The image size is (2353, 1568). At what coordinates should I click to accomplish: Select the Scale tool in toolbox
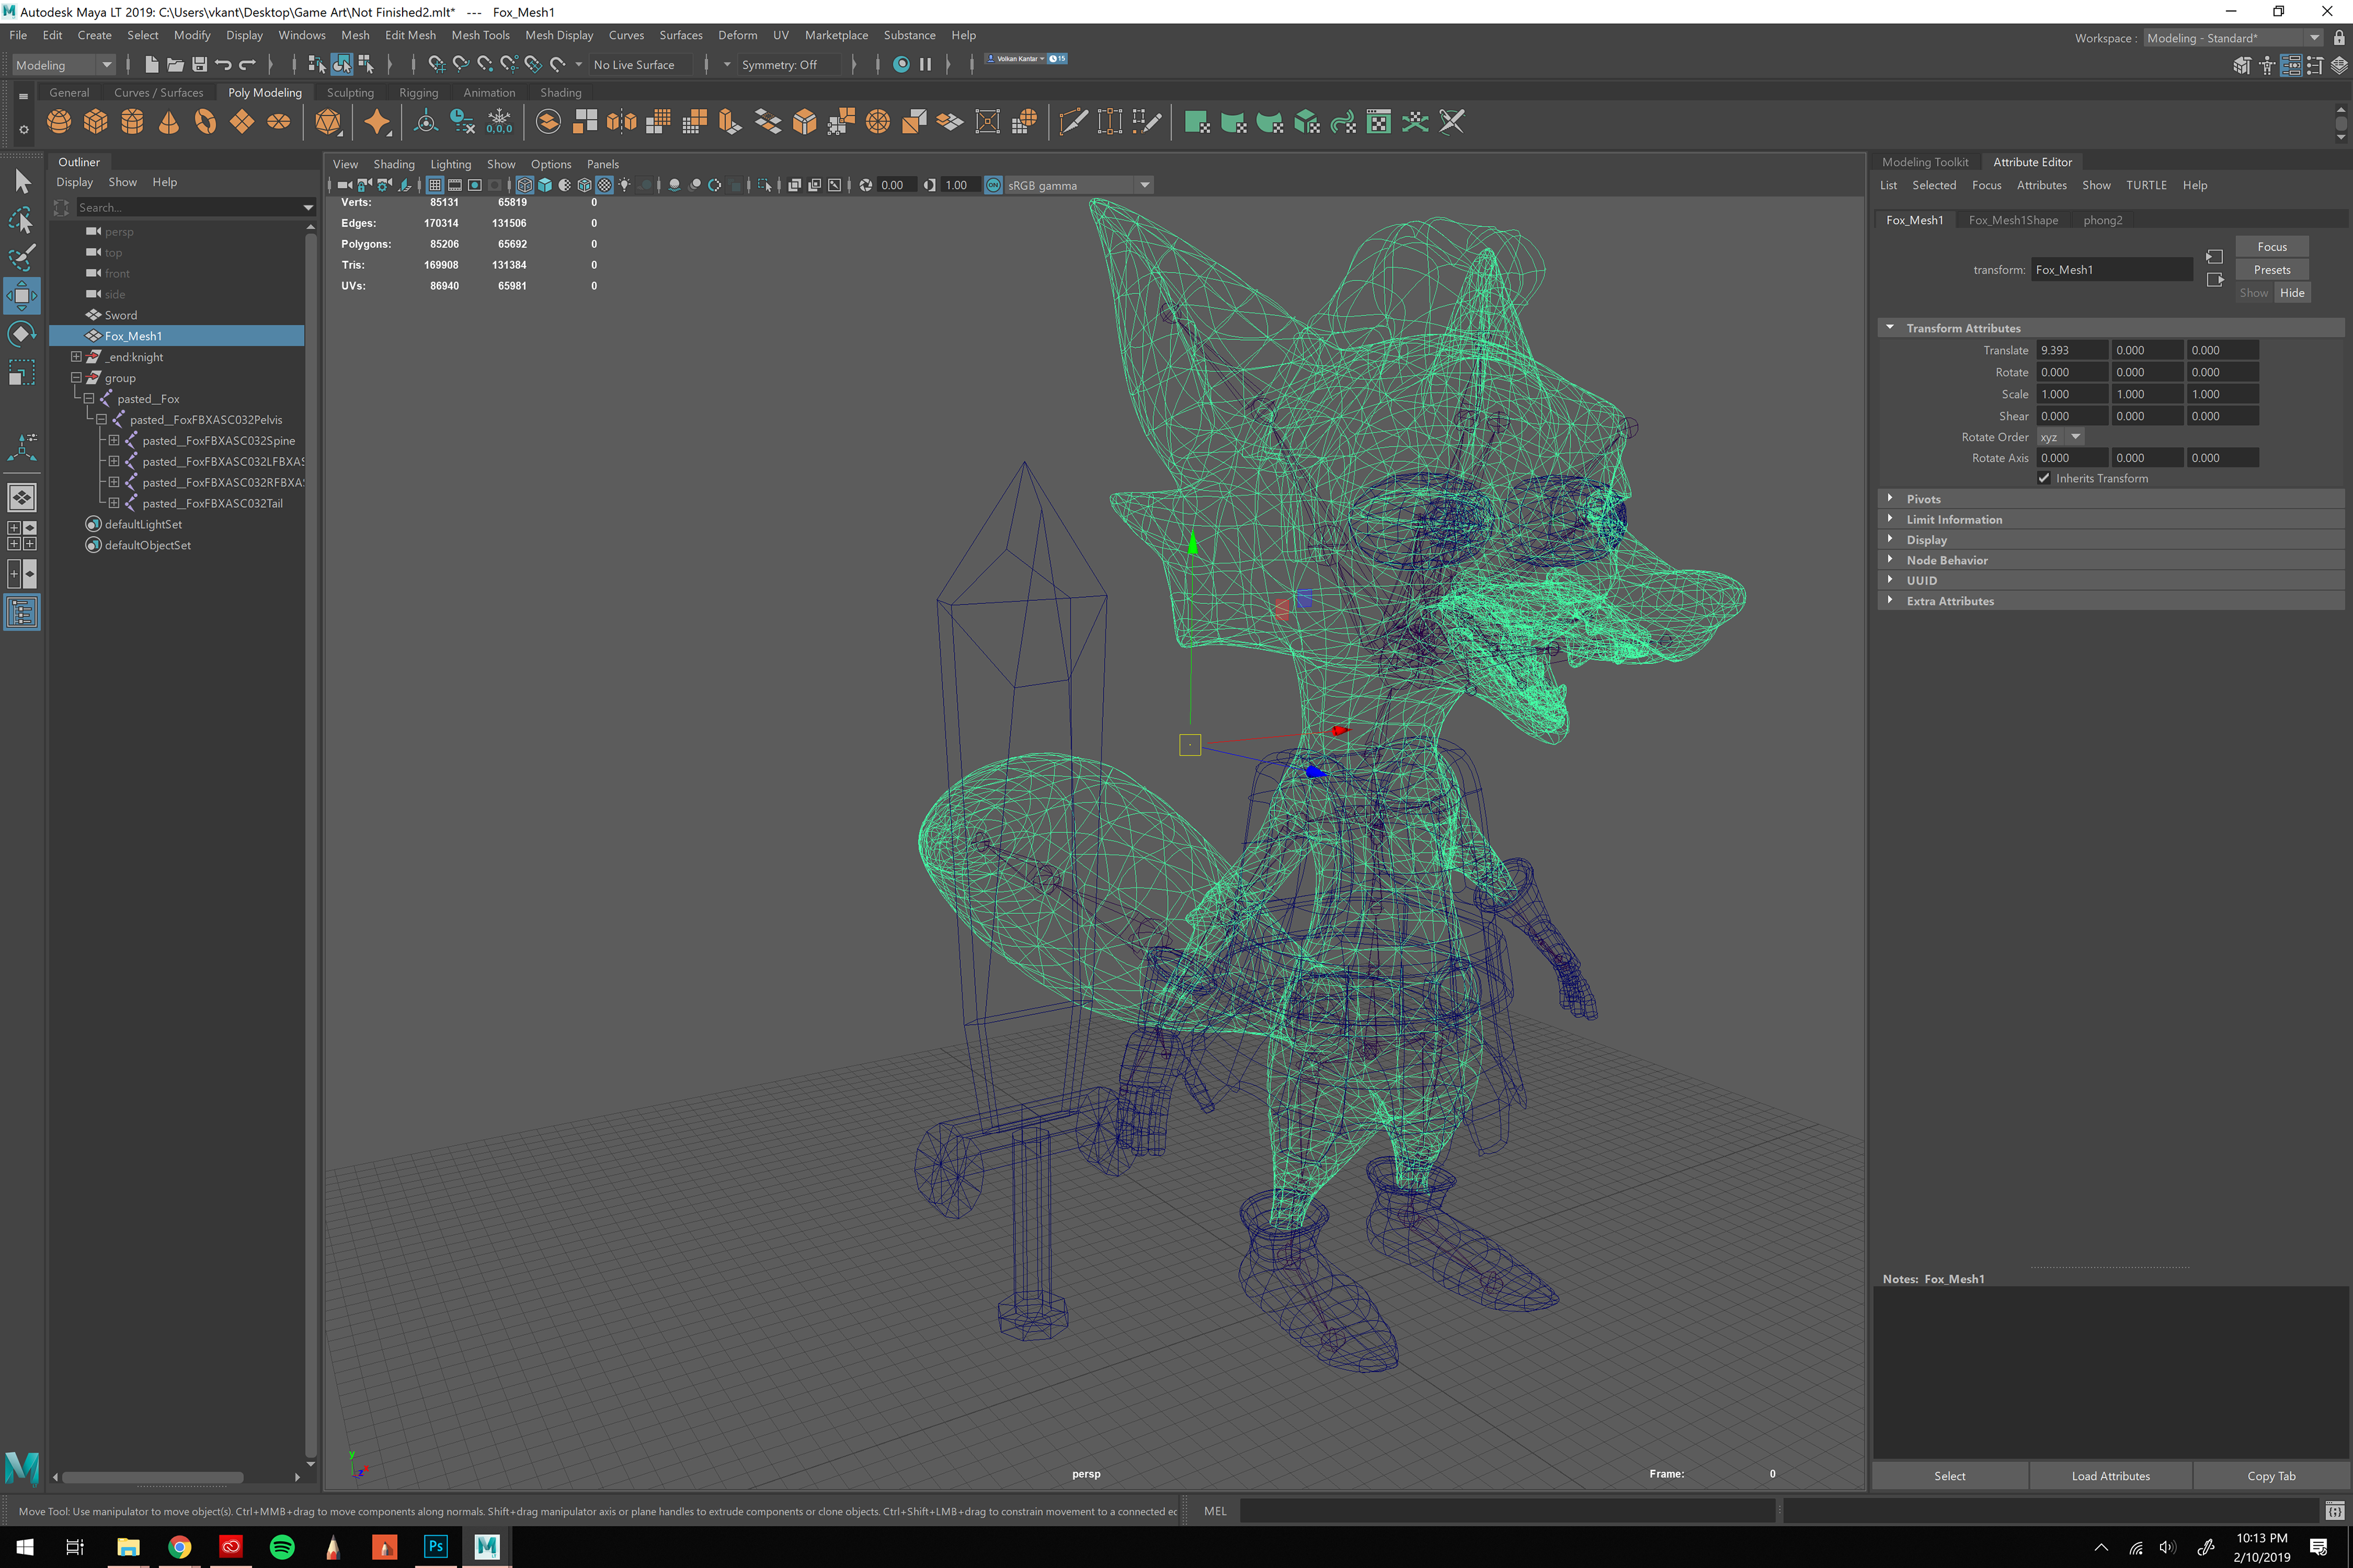point(22,373)
